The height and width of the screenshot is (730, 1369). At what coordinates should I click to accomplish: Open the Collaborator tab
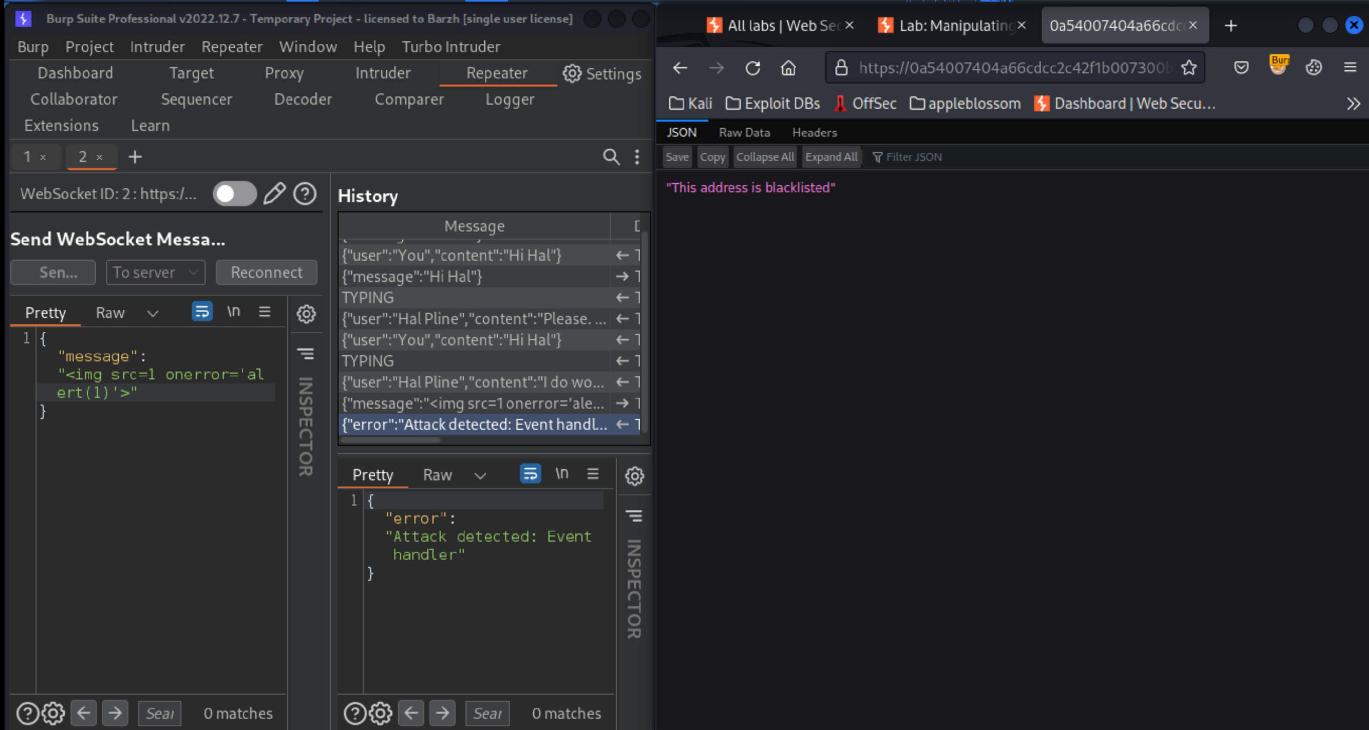[x=74, y=99]
